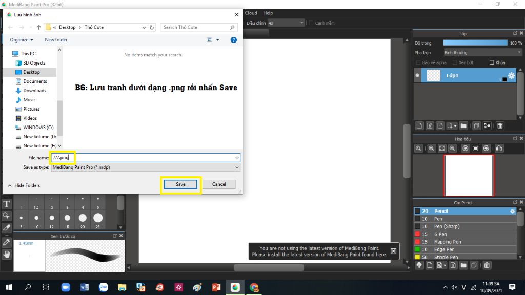The height and width of the screenshot is (295, 525).
Task: Reset canvas rotation in navigator
Action: pos(476,149)
